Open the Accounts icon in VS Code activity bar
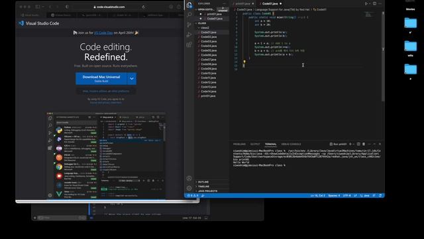The height and width of the screenshot is (239, 424). click(189, 179)
